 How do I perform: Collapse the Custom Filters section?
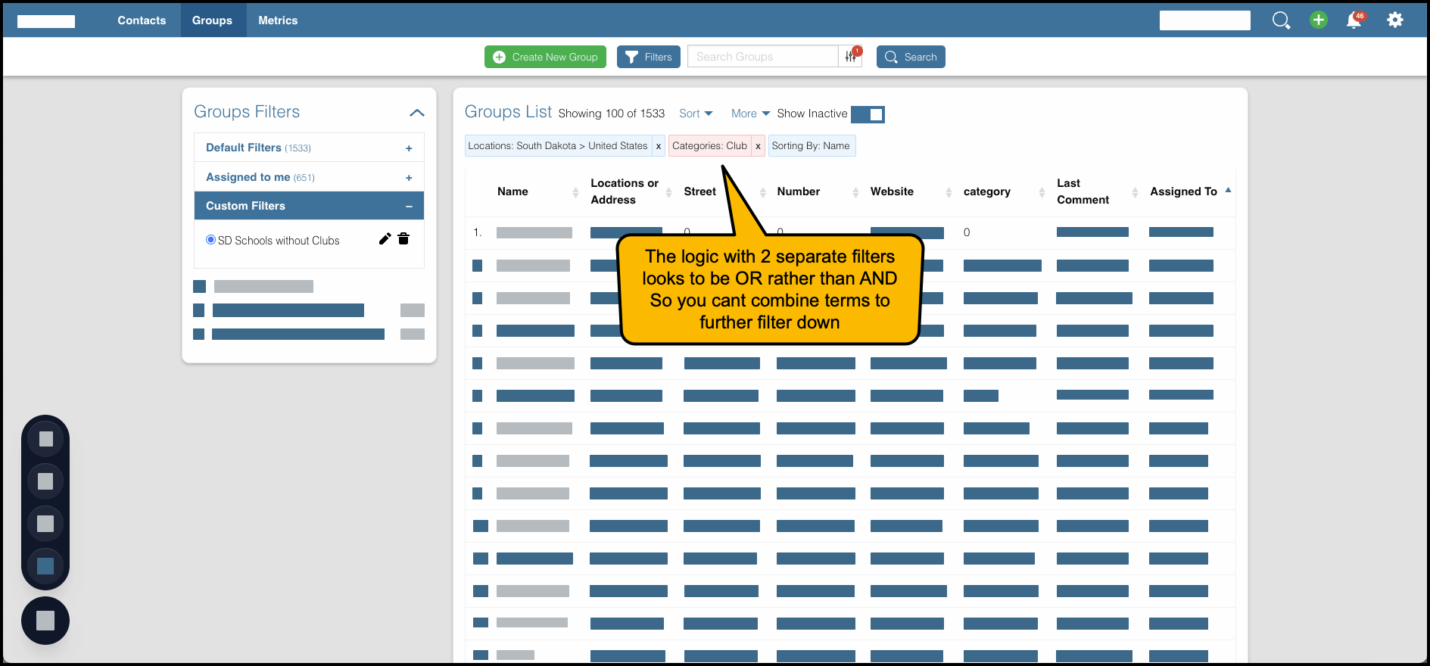309,206
